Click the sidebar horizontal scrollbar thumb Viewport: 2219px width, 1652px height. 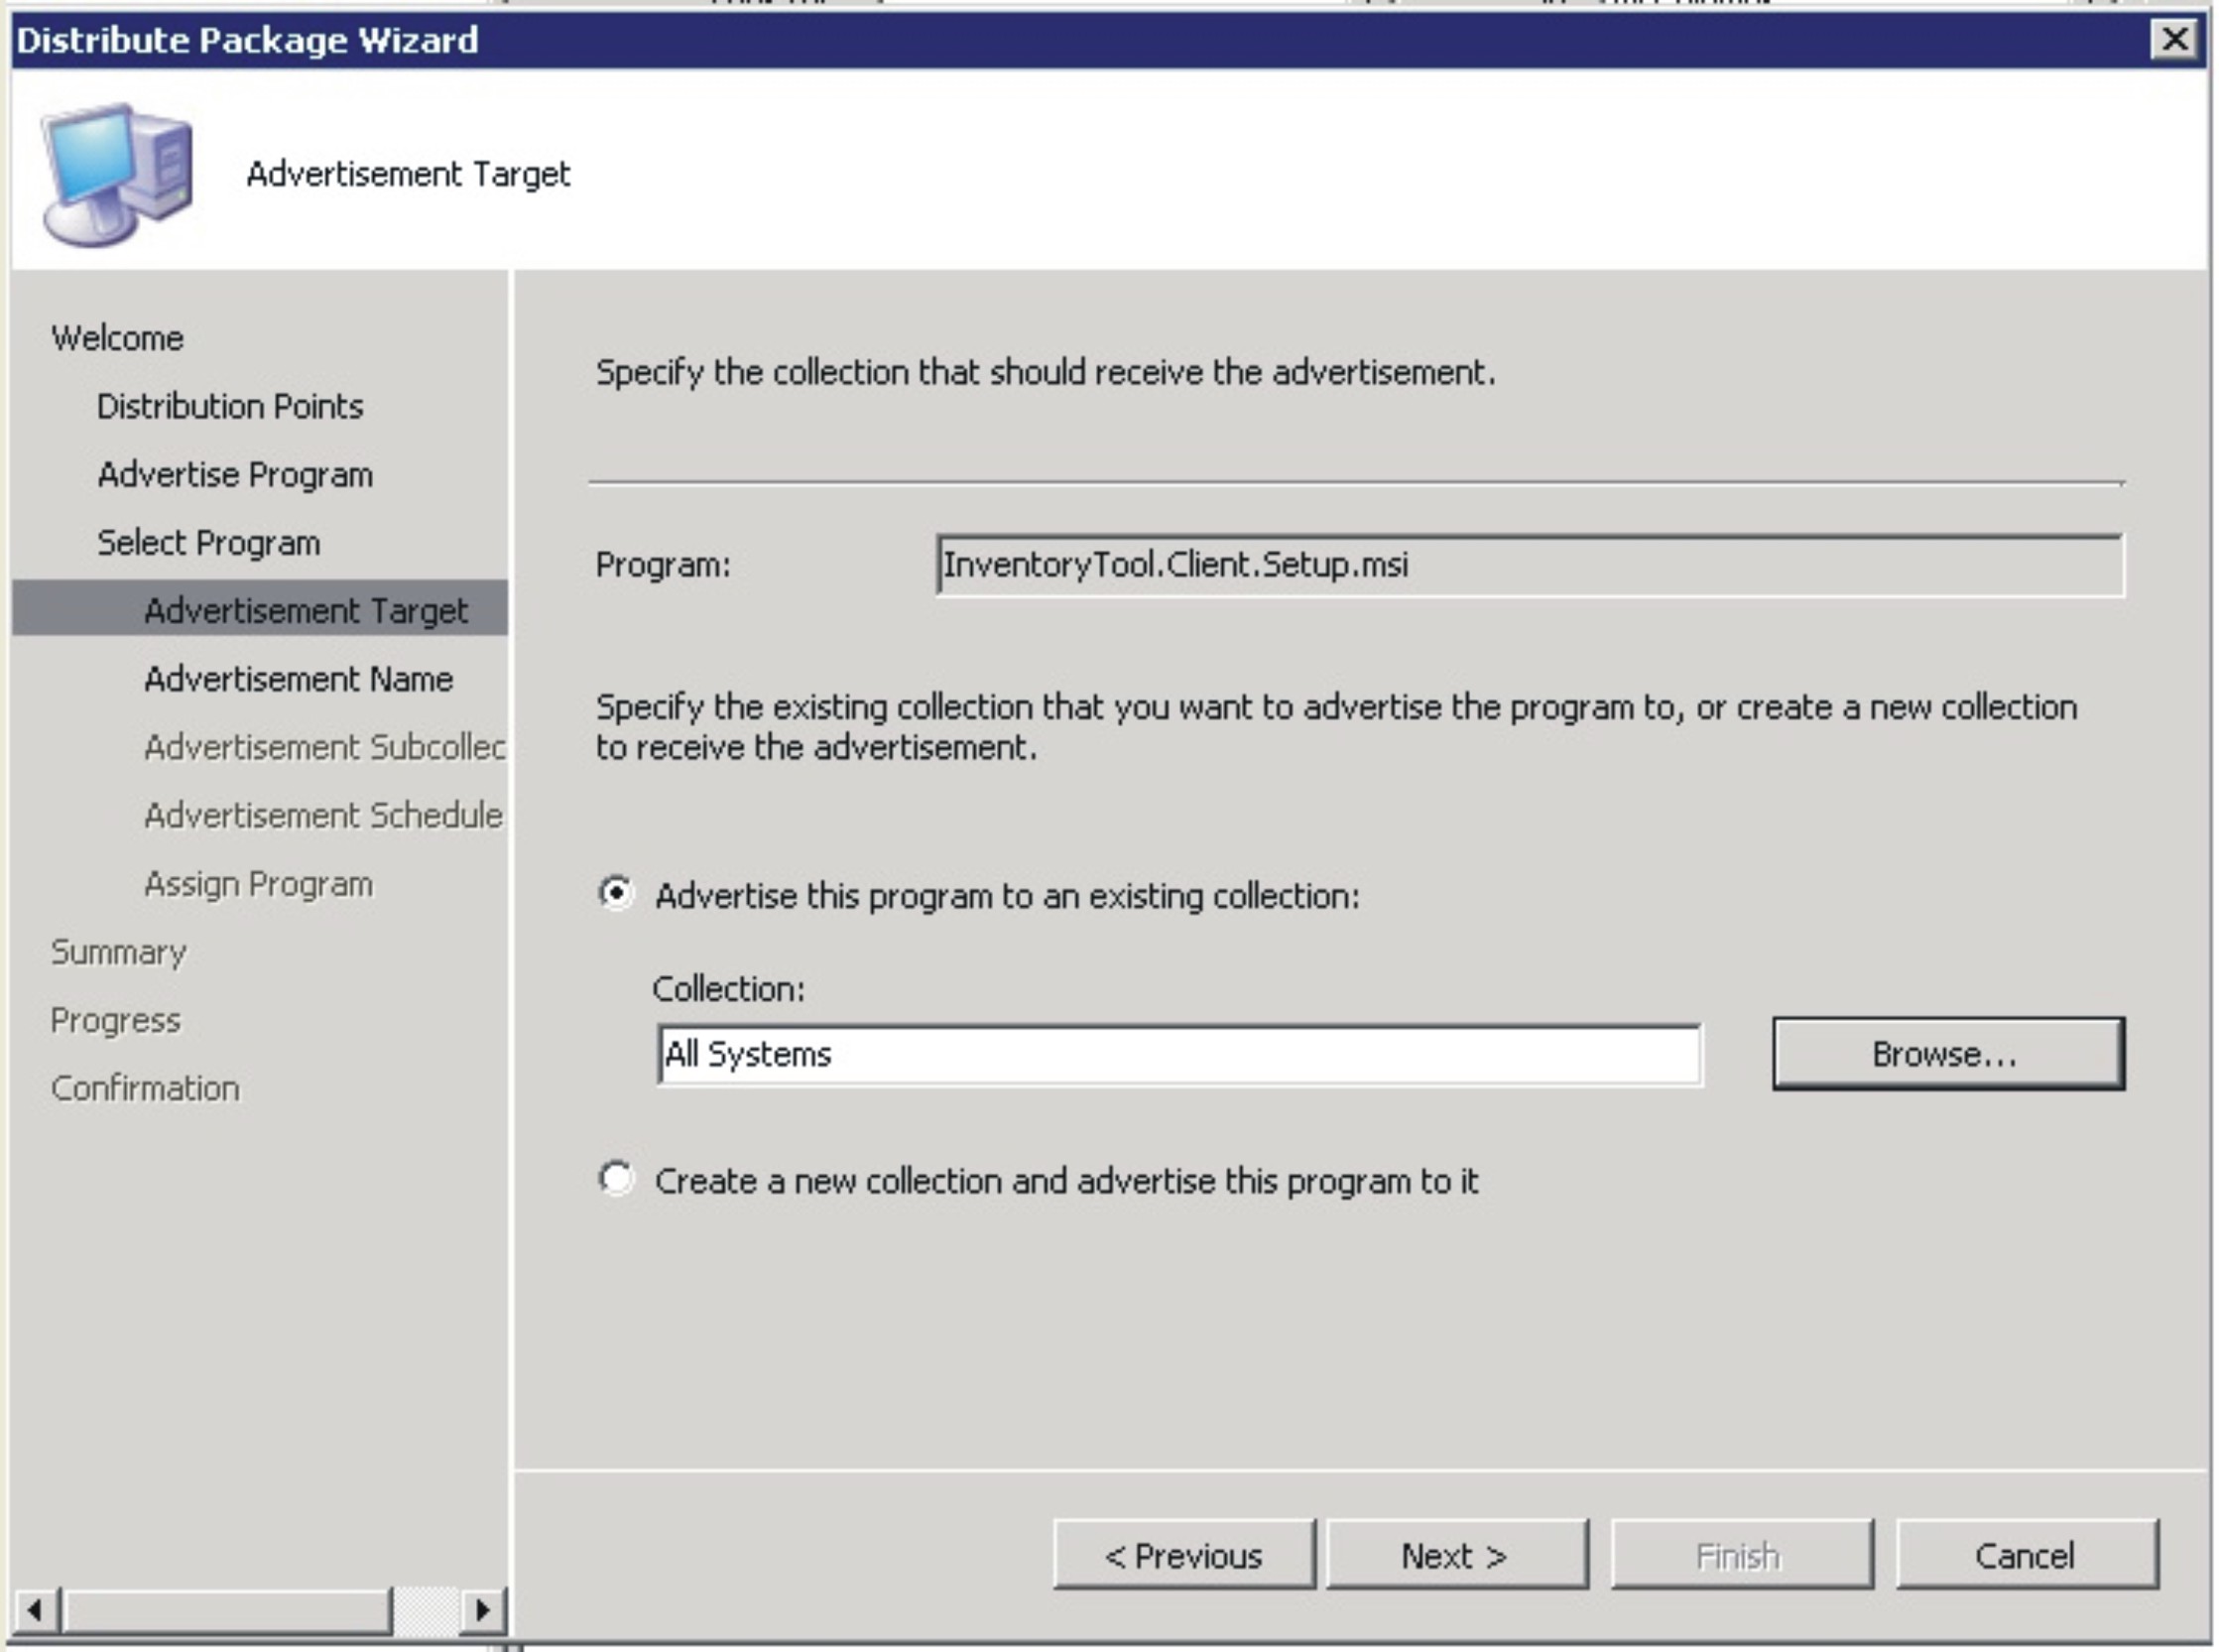(x=227, y=1609)
